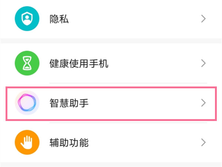Tap empty space in the 隐私 row
The width and height of the screenshot is (222, 167).
pos(141,19)
